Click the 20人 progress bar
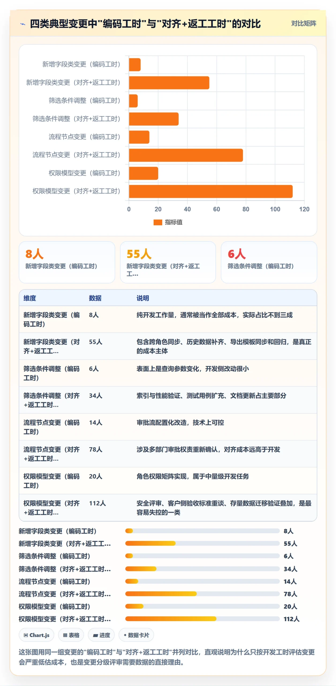 (x=202, y=606)
